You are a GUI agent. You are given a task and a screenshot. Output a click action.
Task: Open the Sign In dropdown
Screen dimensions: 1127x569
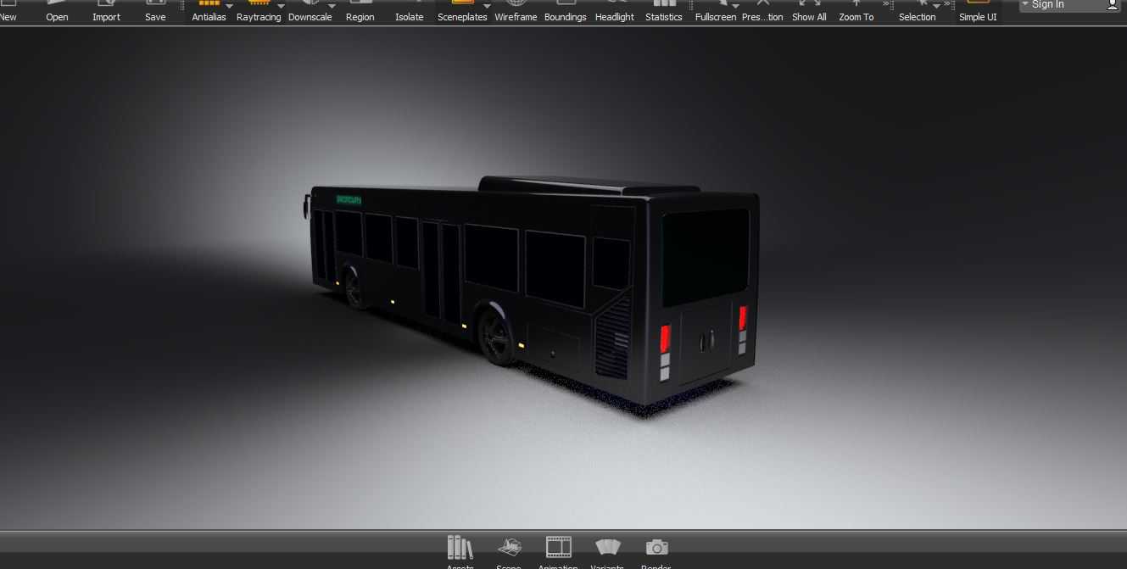tap(1043, 5)
